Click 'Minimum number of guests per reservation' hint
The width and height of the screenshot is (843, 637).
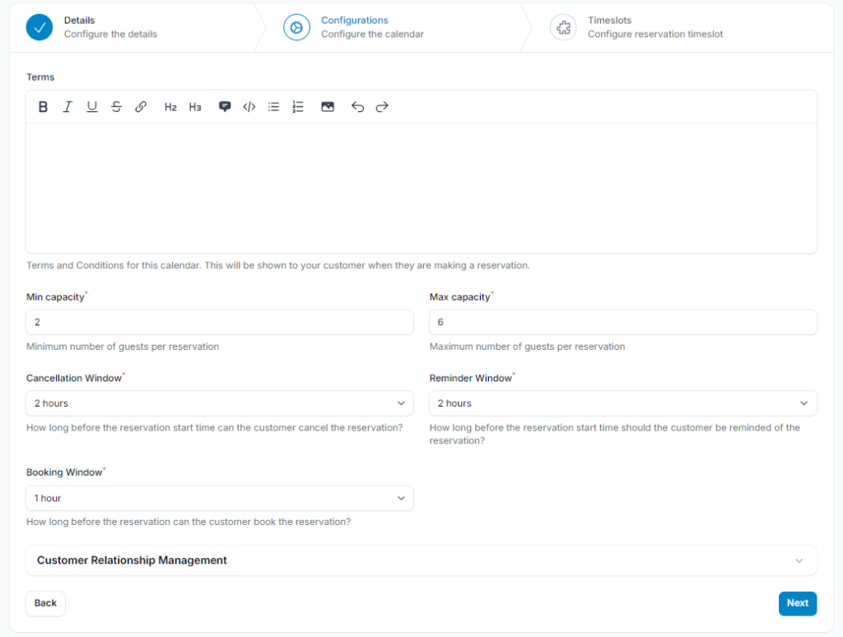123,346
